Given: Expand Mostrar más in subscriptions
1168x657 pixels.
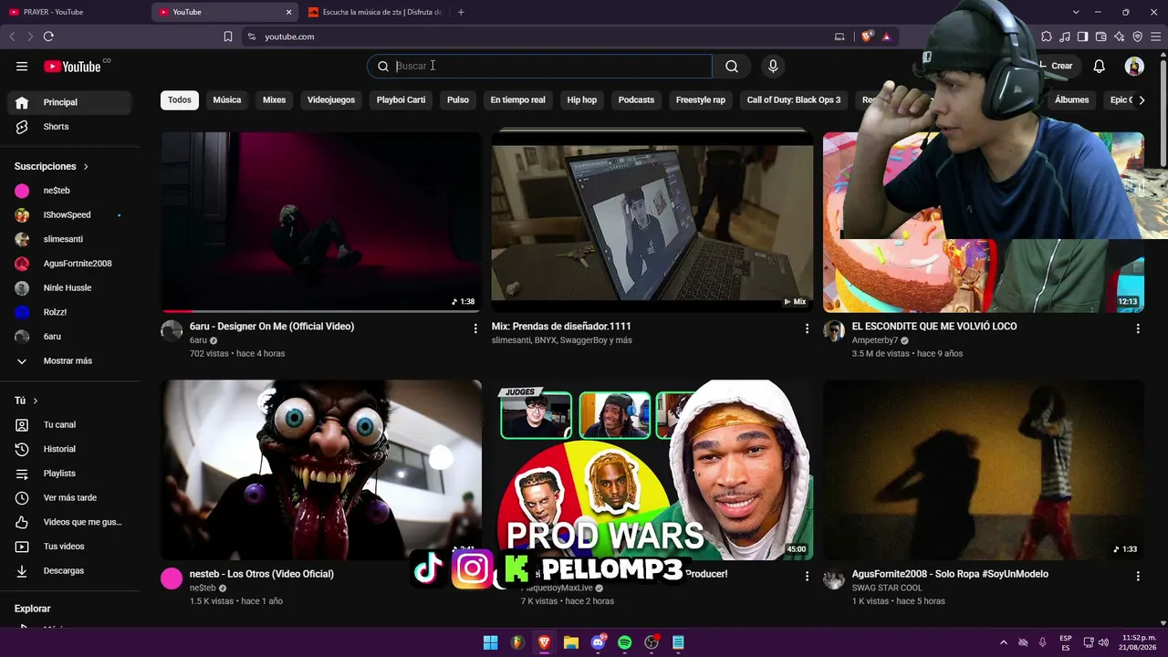Looking at the screenshot, I should 66,360.
